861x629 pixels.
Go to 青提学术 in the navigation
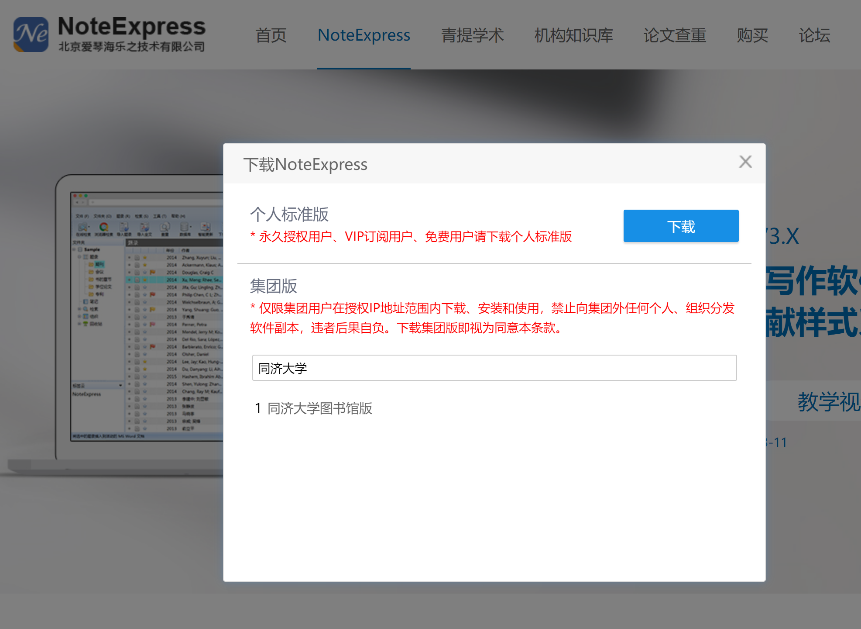tap(472, 35)
